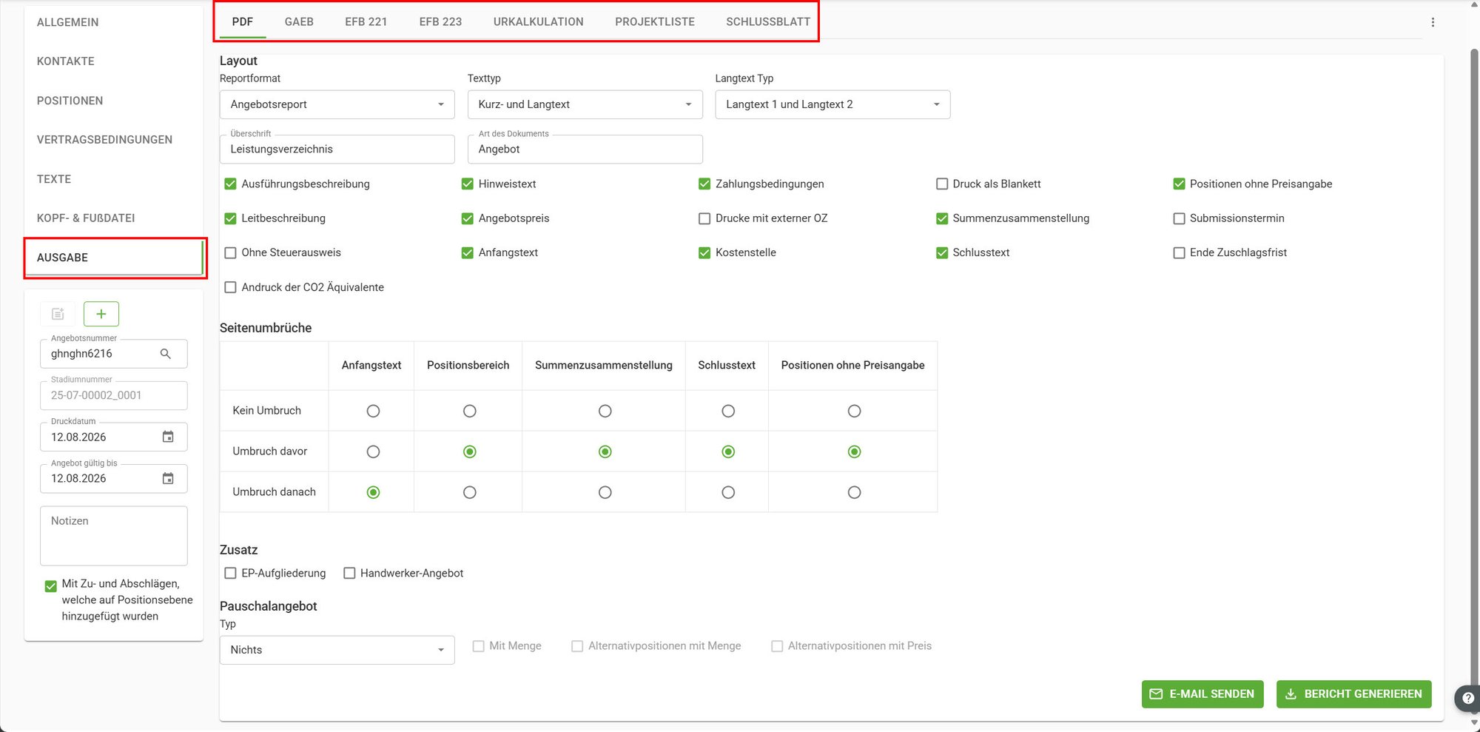Viewport: 1480px width, 732px height.
Task: Expand the Langtext Typ dropdown
Action: (x=832, y=104)
